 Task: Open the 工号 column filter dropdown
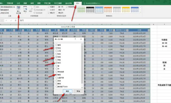[14, 30]
